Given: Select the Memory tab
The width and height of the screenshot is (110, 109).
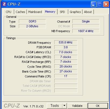Looking at the screenshot, I should point(50,12).
